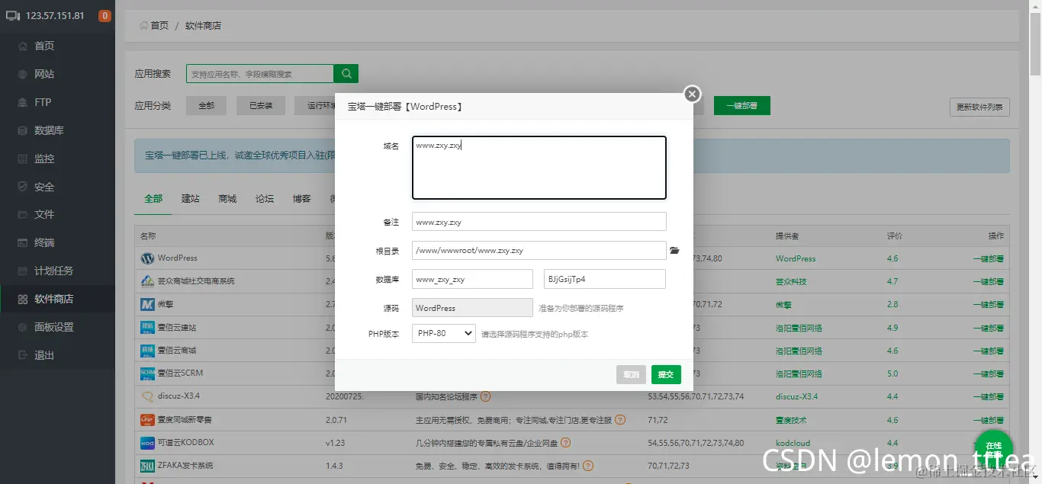Click the rating 5.0 for 壹佰云SCRM
The image size is (1042, 484).
(x=892, y=373)
